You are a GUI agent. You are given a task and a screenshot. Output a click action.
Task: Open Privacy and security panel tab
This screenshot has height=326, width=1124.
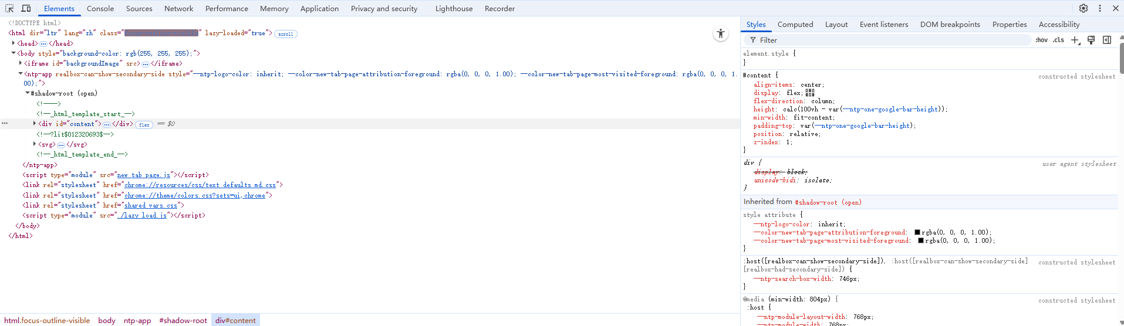384,8
